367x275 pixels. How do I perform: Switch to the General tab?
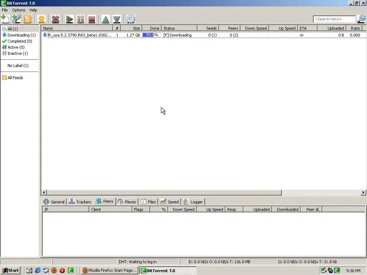coord(54,202)
